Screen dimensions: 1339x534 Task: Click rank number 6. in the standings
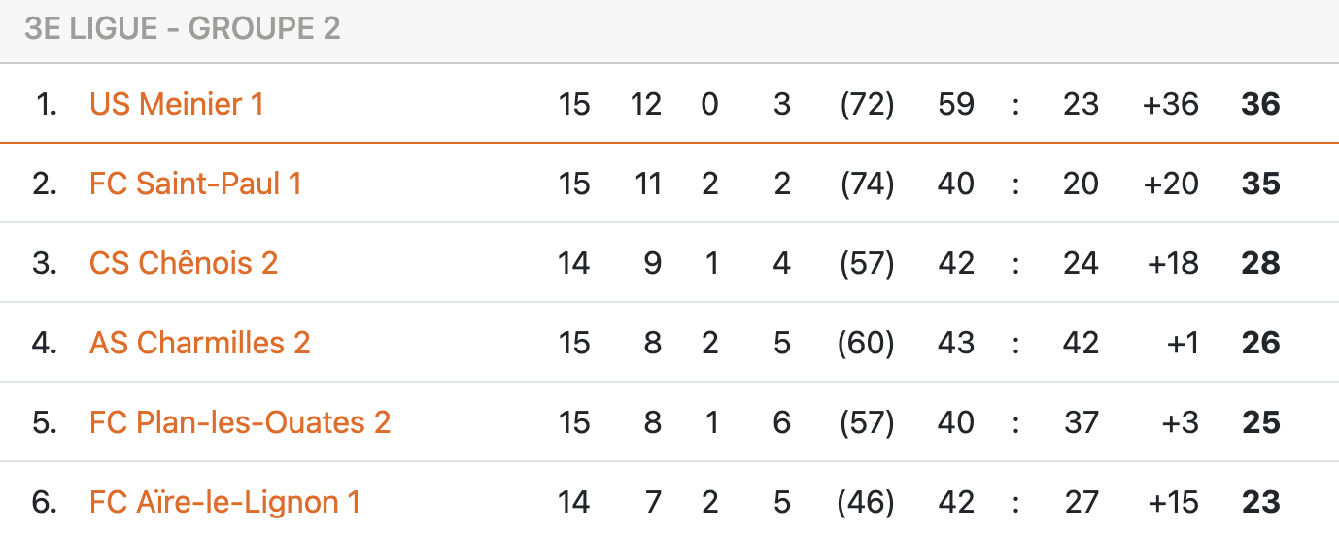pos(46,502)
